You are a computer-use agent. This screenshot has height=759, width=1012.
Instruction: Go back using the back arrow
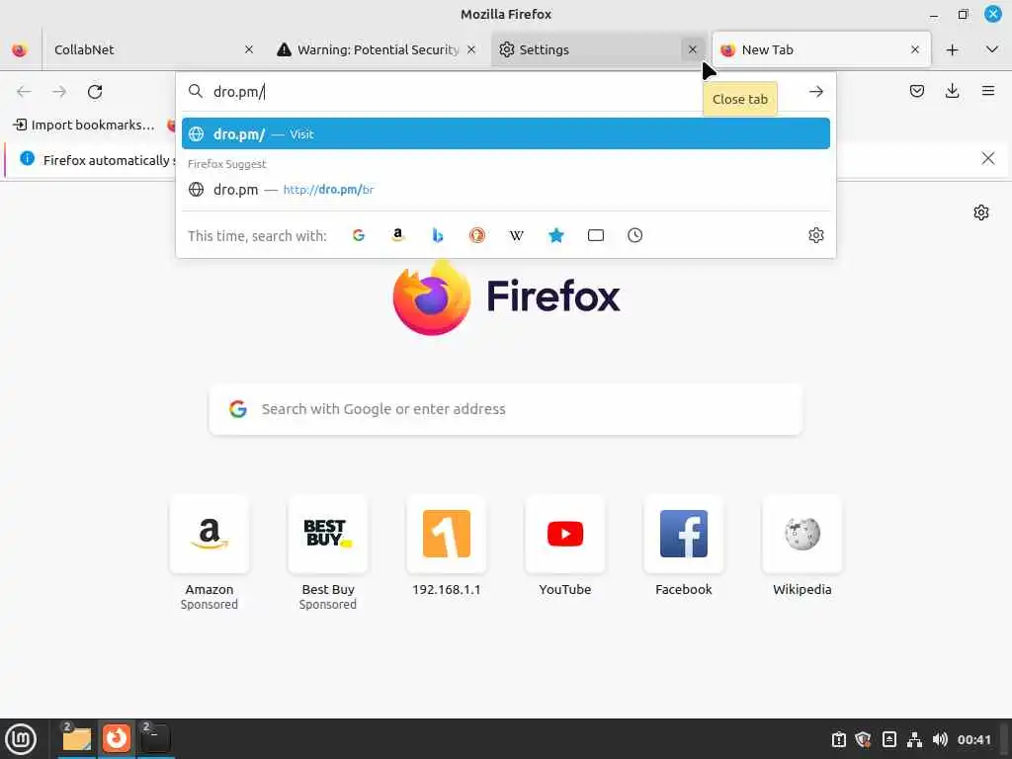pyautogui.click(x=24, y=92)
